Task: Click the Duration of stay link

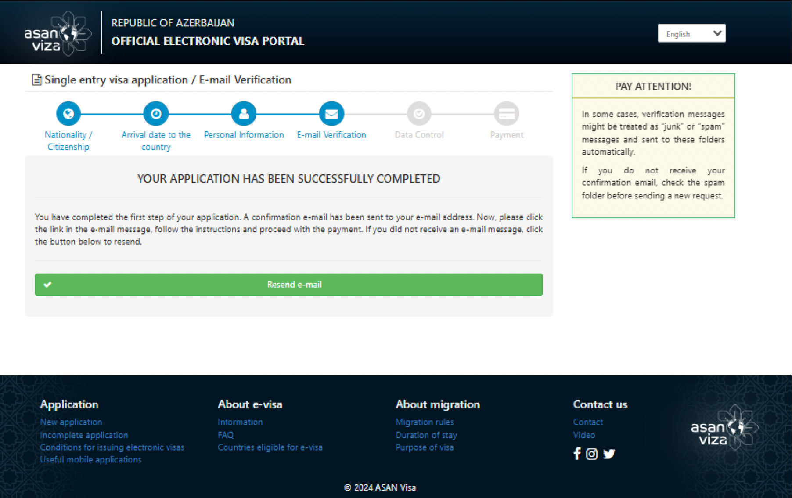Action: pyautogui.click(x=426, y=435)
